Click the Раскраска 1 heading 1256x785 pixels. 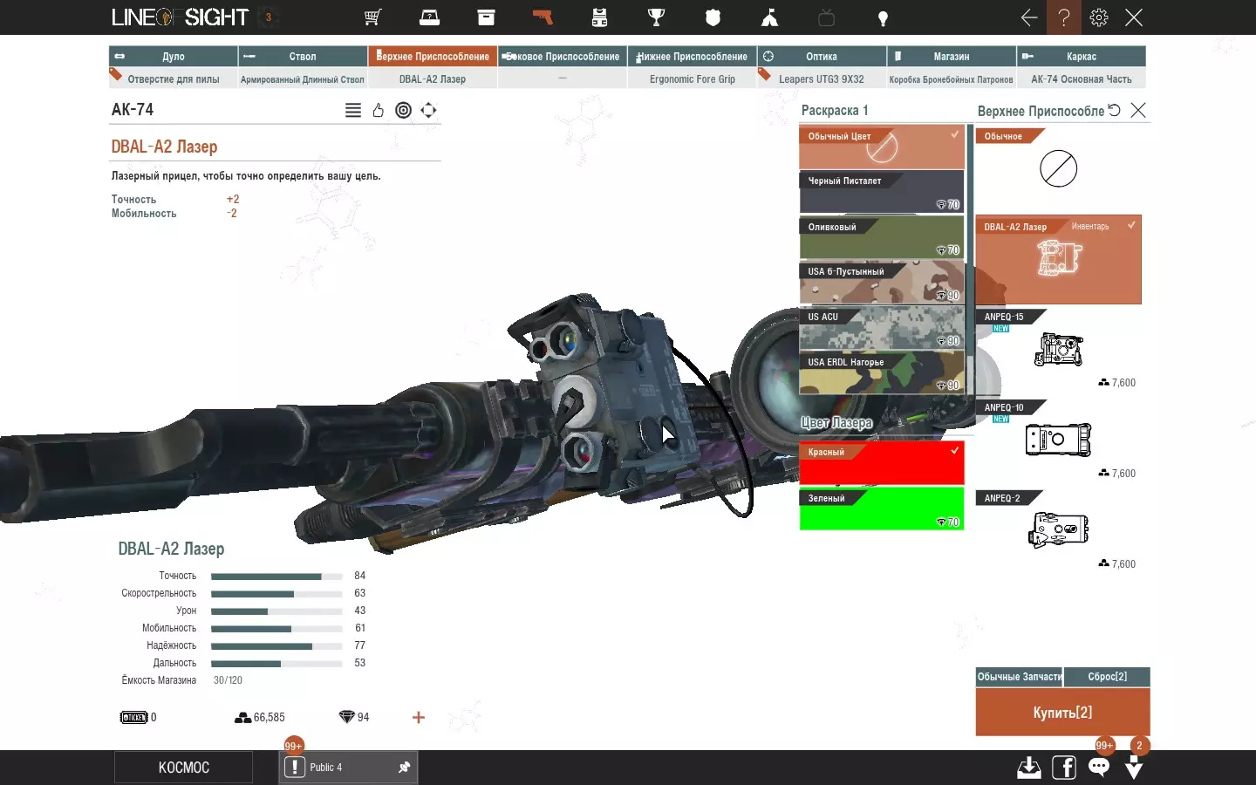point(835,111)
